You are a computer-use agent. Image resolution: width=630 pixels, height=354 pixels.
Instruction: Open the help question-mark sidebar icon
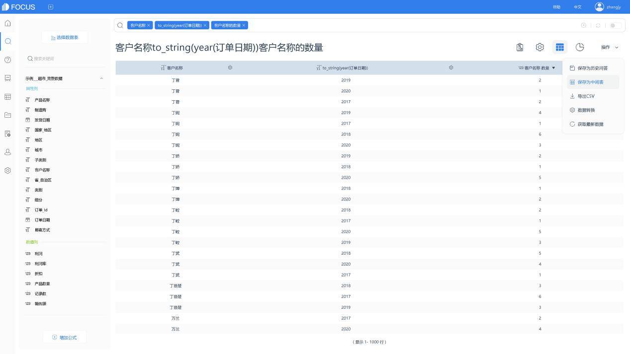pyautogui.click(x=7, y=60)
